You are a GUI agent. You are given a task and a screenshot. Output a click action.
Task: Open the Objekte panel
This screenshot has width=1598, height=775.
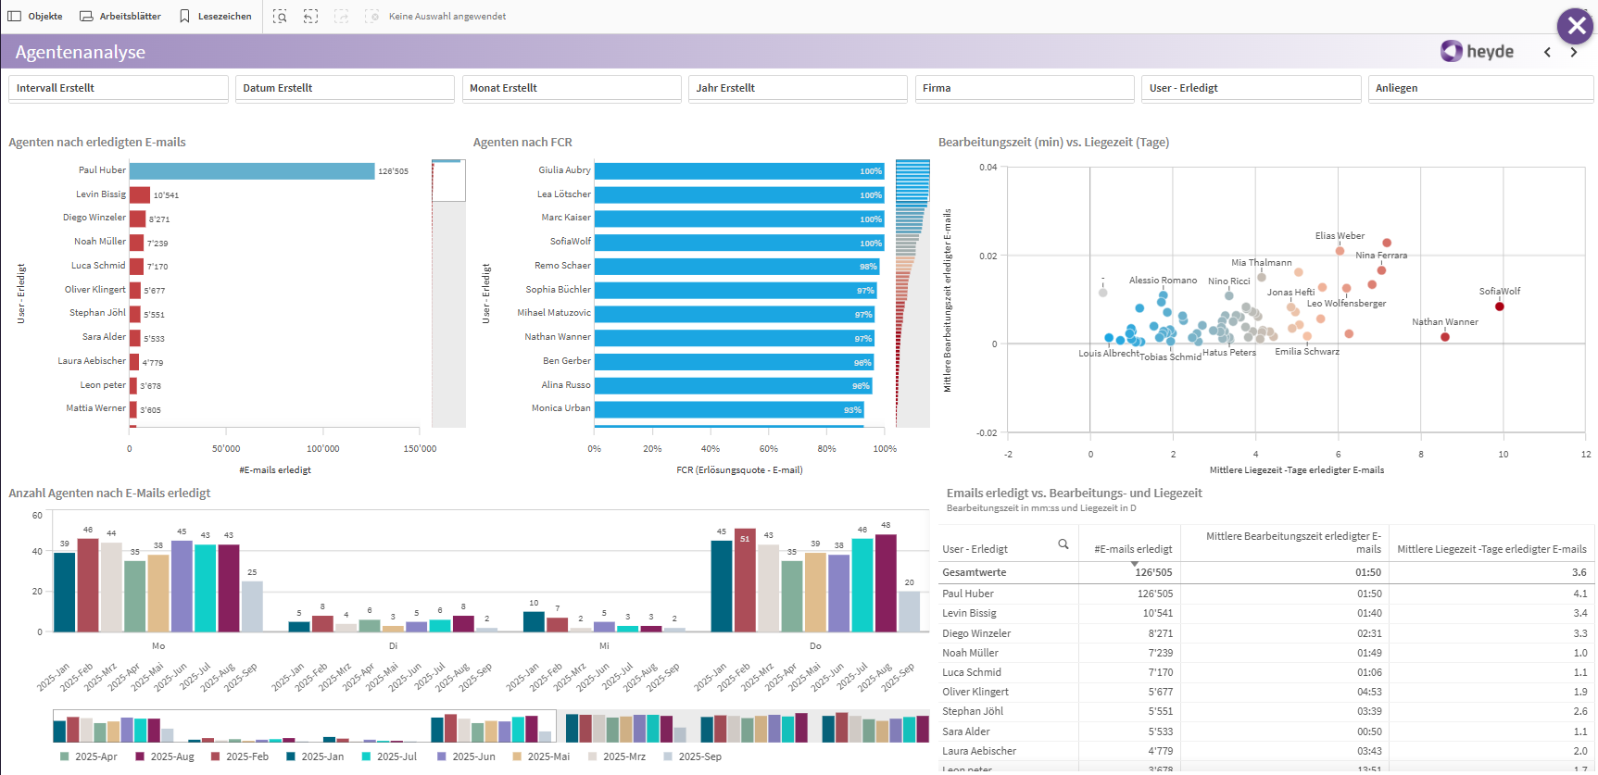coord(35,17)
